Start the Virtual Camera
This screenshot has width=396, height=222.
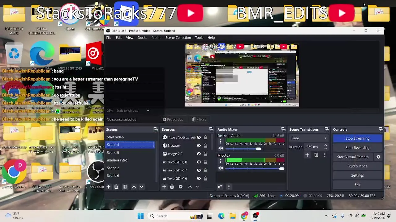click(x=353, y=157)
